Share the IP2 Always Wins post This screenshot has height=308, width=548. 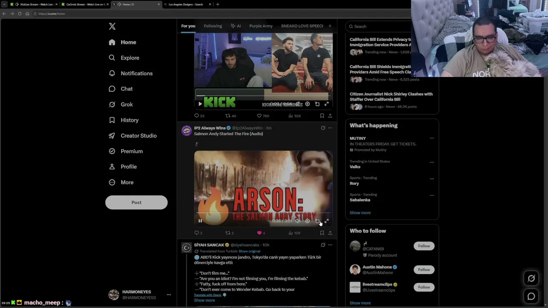[x=330, y=233]
